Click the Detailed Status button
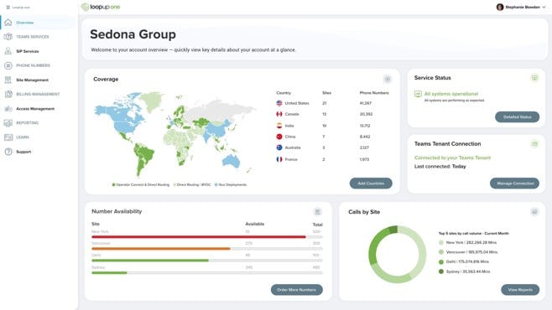The width and height of the screenshot is (552, 310). coord(517,117)
